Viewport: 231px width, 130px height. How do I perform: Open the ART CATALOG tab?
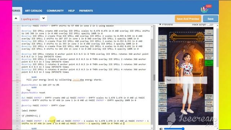pyautogui.click(x=34, y=10)
